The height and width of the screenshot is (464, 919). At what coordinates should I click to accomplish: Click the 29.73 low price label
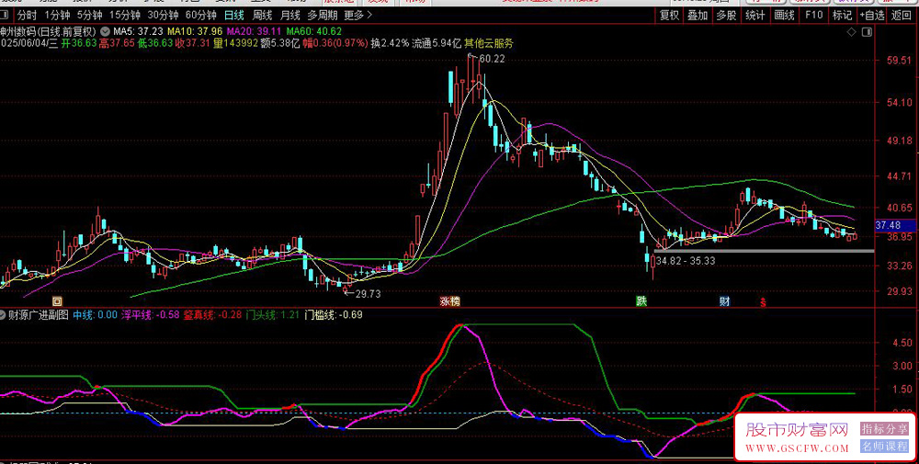[368, 293]
